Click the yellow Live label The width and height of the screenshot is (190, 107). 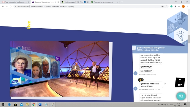click(29, 25)
